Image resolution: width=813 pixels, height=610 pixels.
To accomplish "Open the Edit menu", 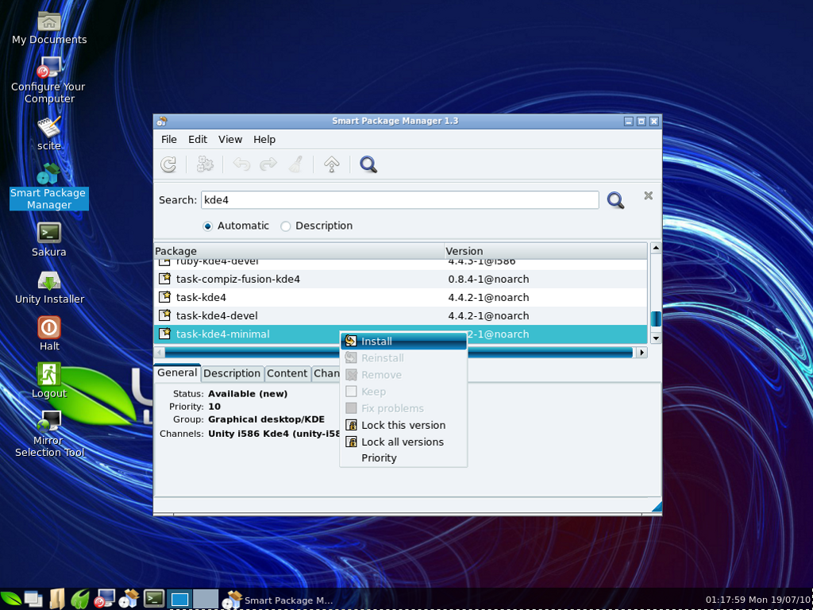I will pos(198,140).
